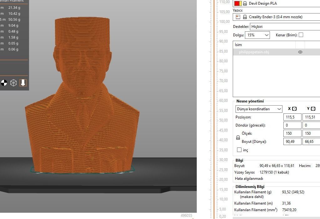Click the 496055 number below the preview

pyautogui.click(x=186, y=215)
